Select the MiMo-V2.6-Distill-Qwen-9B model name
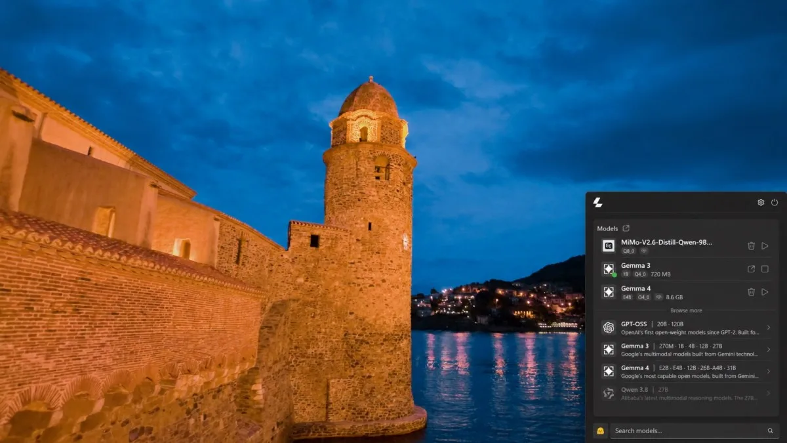787x443 pixels. tap(666, 242)
